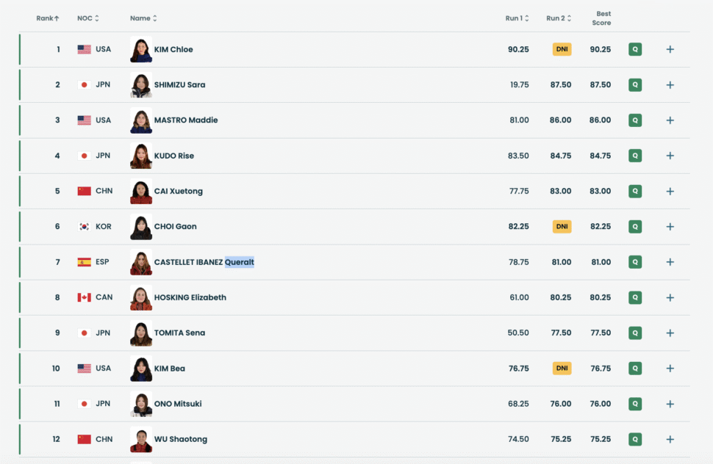The width and height of the screenshot is (713, 464).
Task: Click the Spain flag beside ESP
Action: tap(85, 262)
